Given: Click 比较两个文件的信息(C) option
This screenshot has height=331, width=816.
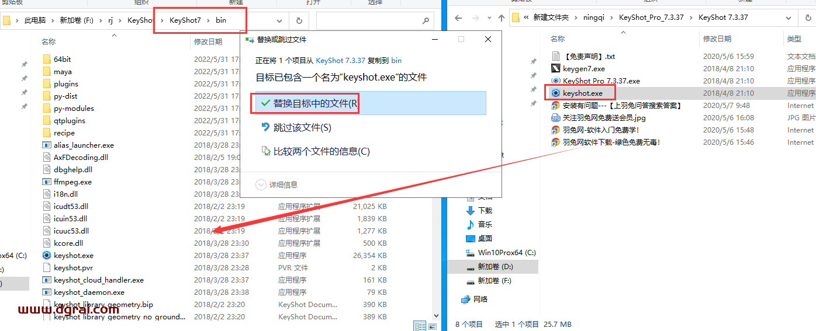Looking at the screenshot, I should 321,151.
